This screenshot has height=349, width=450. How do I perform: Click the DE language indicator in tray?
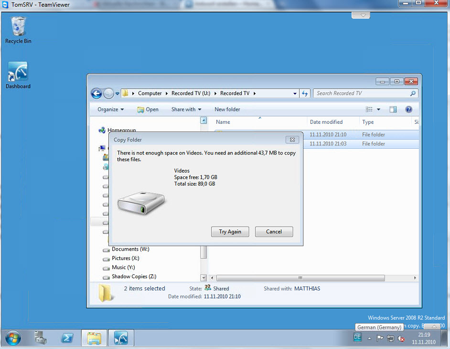357,338
